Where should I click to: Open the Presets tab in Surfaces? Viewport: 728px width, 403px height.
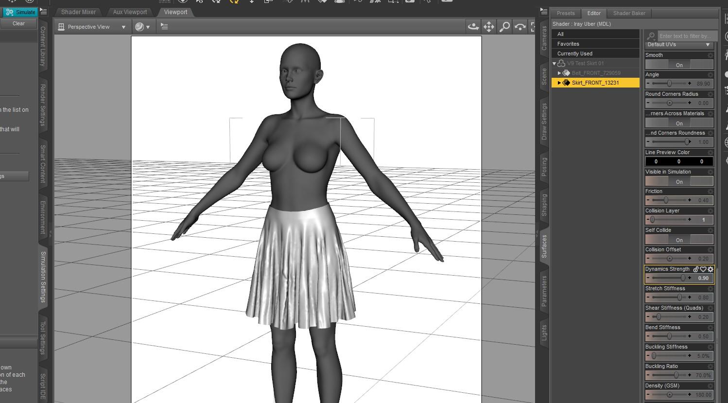coord(565,13)
